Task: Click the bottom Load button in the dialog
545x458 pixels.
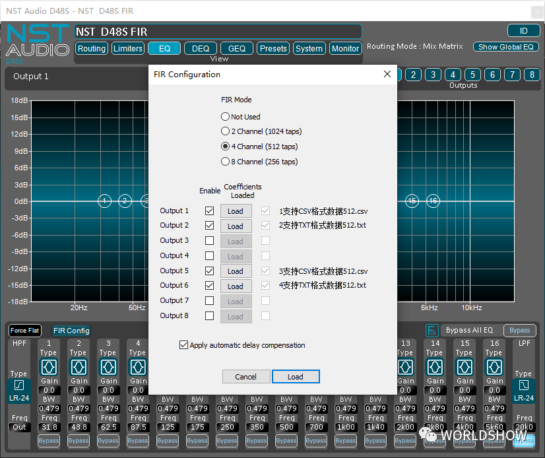Action: (x=296, y=377)
